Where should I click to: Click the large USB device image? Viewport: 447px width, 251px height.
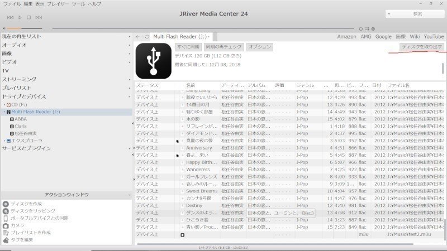tap(153, 61)
